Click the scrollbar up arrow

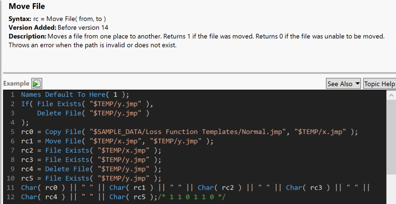click(391, 95)
